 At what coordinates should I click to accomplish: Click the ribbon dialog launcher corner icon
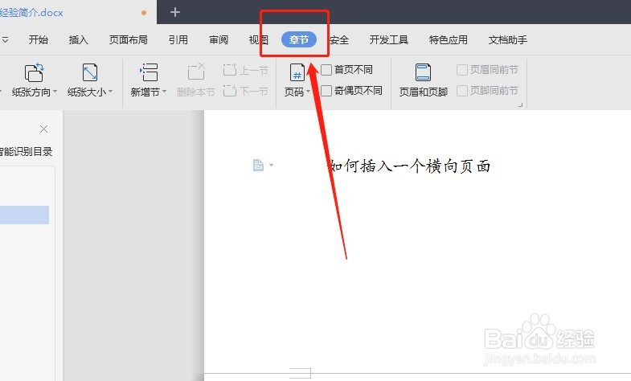point(520,104)
